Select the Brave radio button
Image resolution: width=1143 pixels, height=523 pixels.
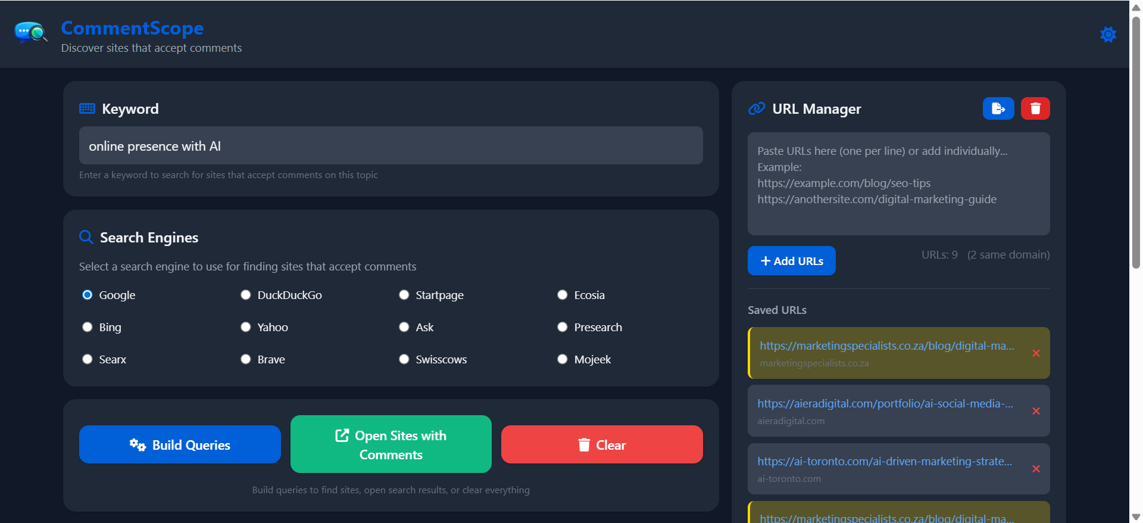(x=246, y=359)
